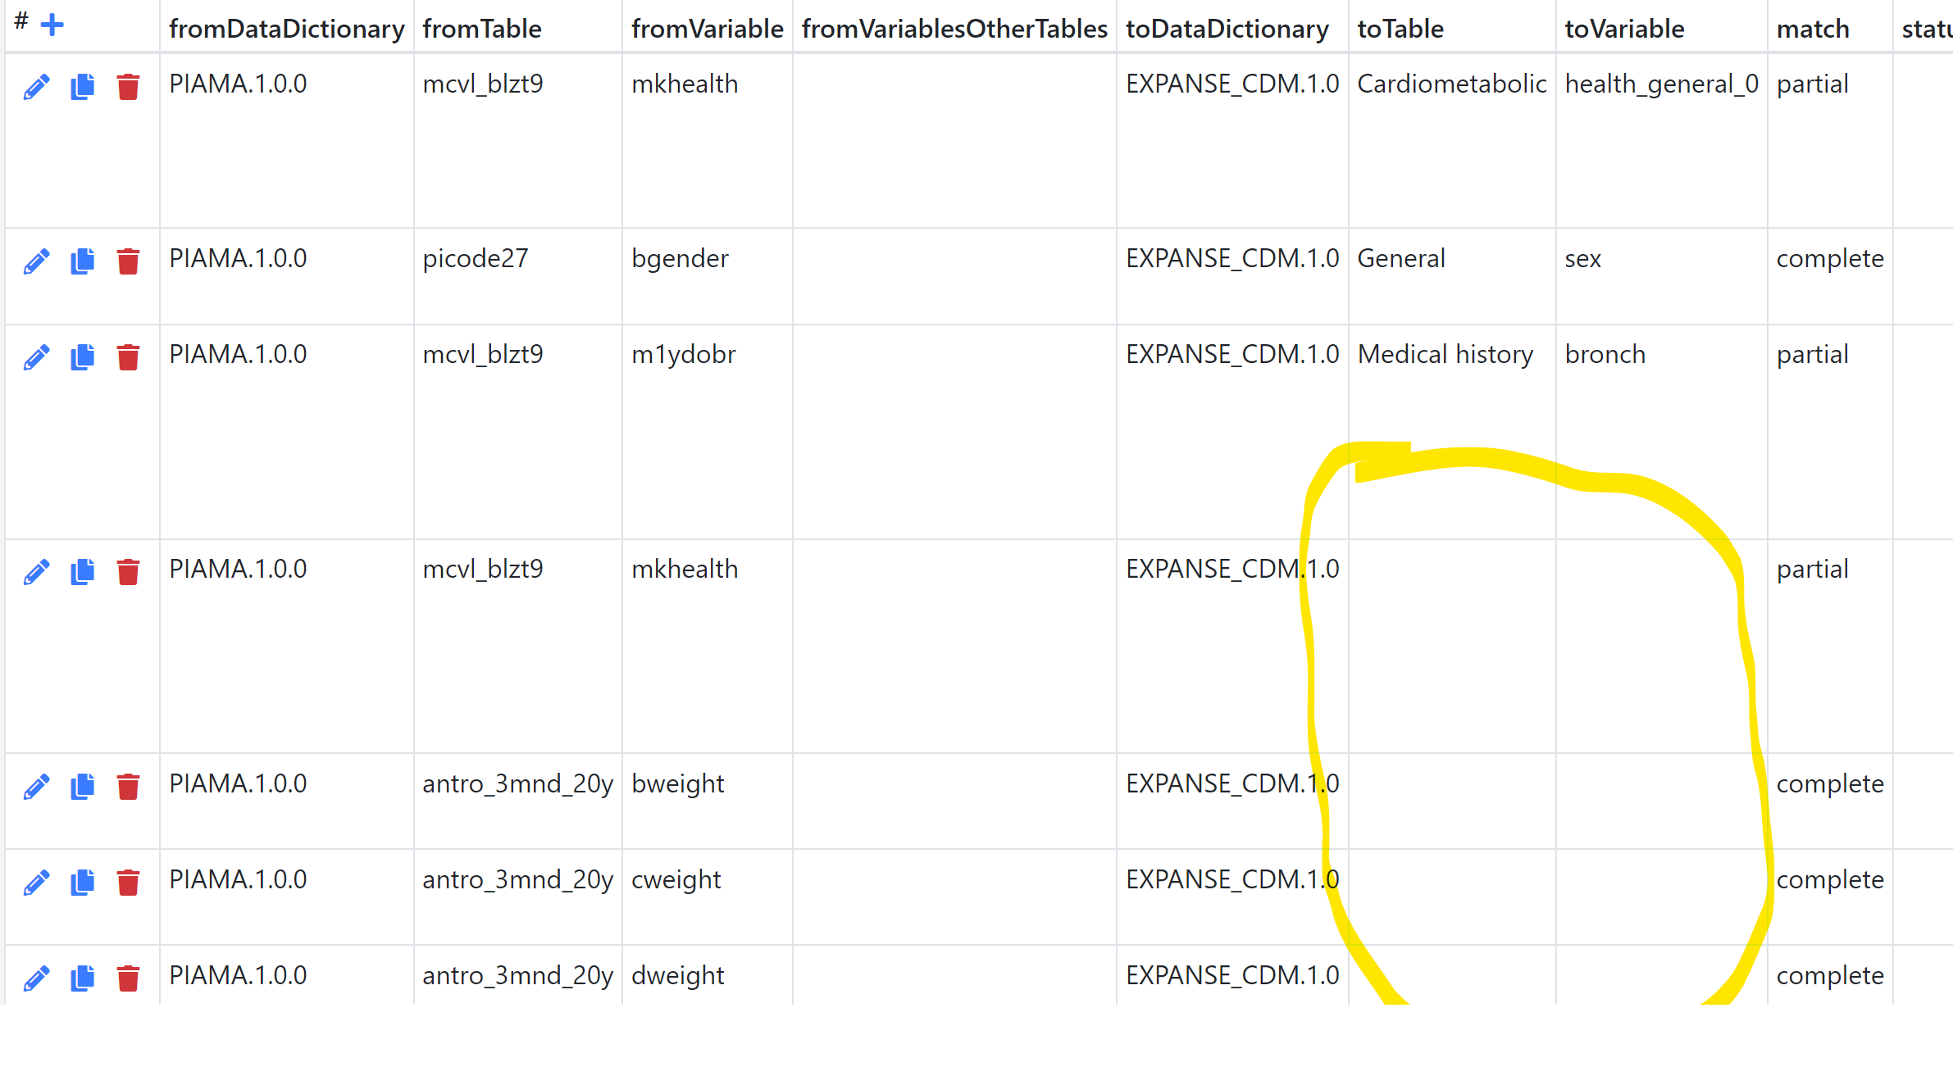Copy the picode27 bgender row
Image resolution: width=1953 pixels, height=1076 pixels.
coord(82,261)
